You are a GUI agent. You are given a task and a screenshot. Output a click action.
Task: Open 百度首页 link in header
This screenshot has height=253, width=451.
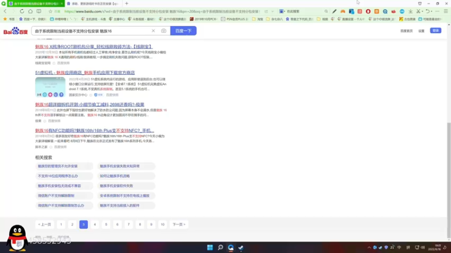pos(406,31)
